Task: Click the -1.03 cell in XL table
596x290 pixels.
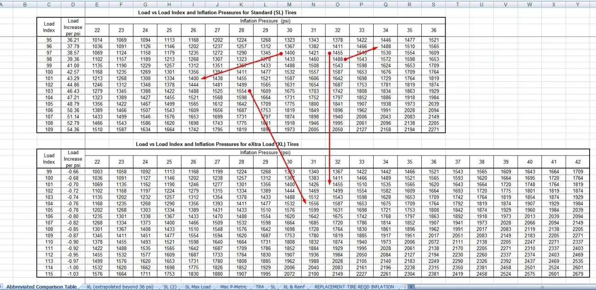Action: pos(73,274)
